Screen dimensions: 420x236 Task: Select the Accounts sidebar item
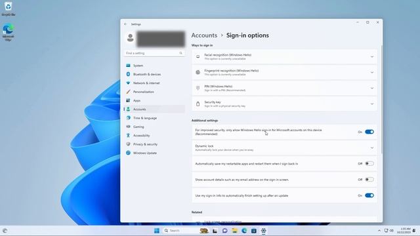pos(154,109)
